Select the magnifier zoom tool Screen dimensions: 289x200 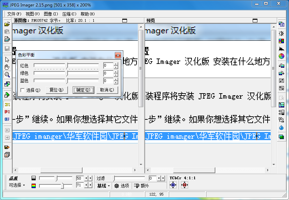7,74
